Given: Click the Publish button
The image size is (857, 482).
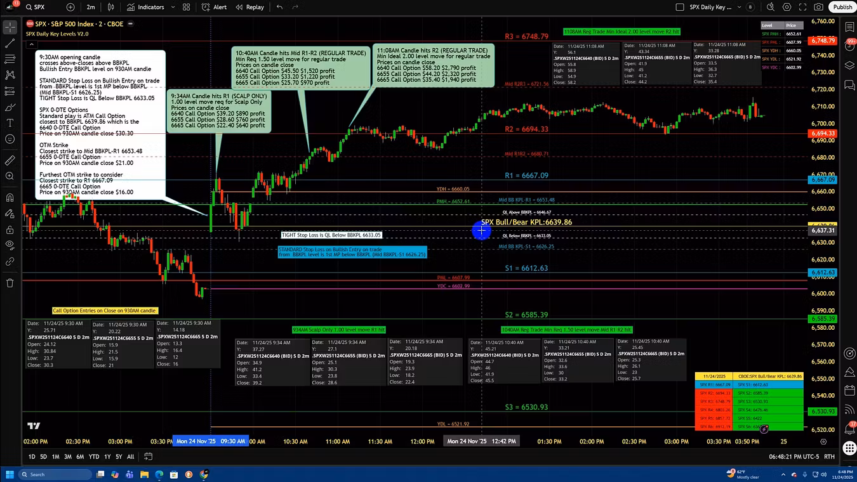Looking at the screenshot, I should pyautogui.click(x=842, y=7).
